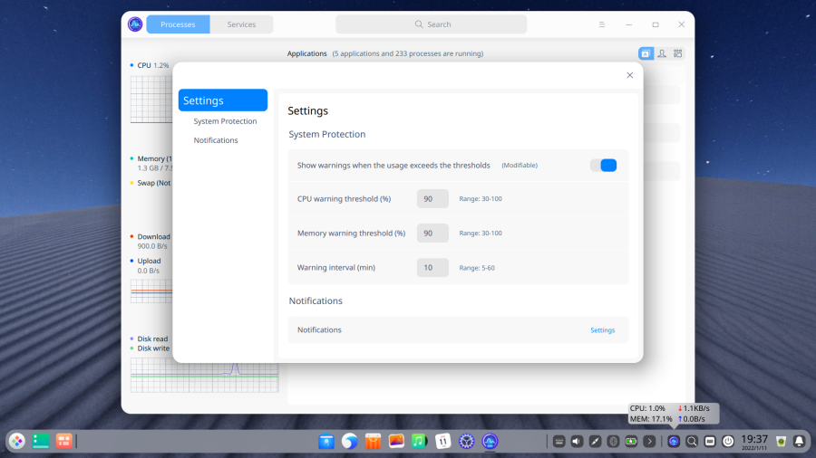Screen dimensions: 816x458
Task: Open the Notifications Settings link
Action: point(602,330)
